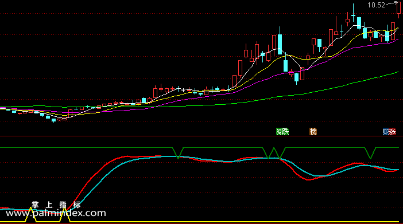Select the first yellow spike signal
Screen dimensions: 403x224
[30, 214]
